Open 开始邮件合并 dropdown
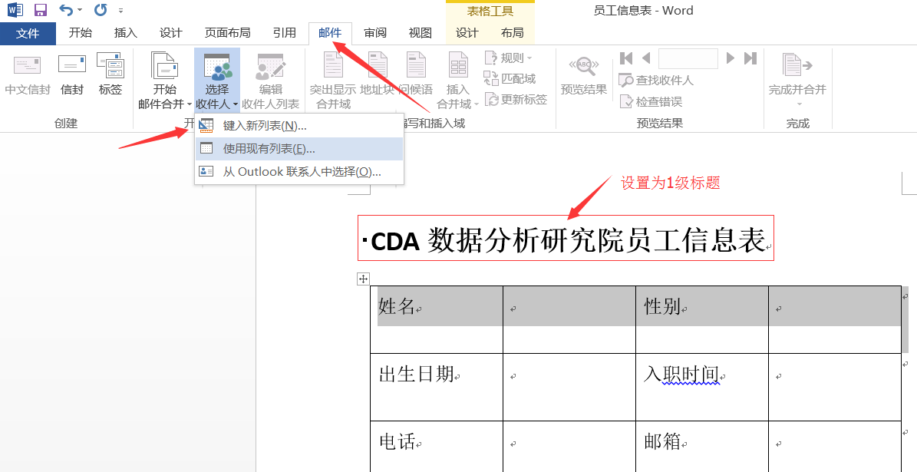The width and height of the screenshot is (917, 472). [165, 80]
